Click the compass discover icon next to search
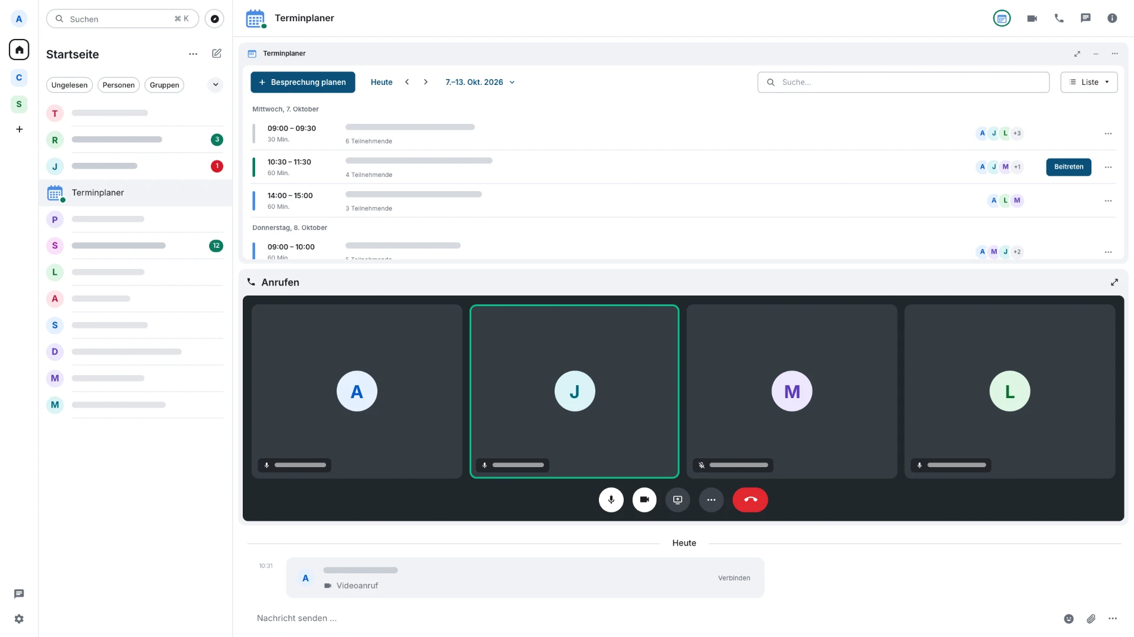The width and height of the screenshot is (1134, 637). point(214,19)
